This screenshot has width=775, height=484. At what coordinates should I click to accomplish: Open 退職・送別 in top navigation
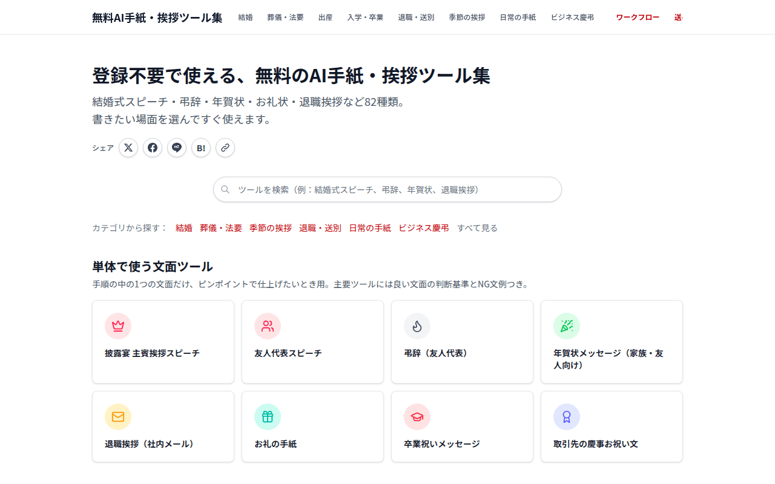tap(417, 17)
